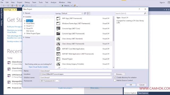The width and height of the screenshot is (170, 95).
Task: Collapse the Installed category
Action: point(24,17)
